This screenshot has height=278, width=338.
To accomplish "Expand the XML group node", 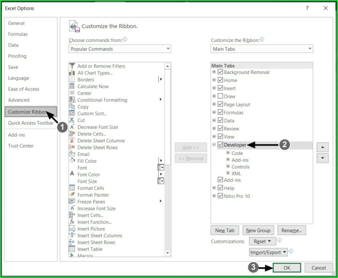I will 228,173.
